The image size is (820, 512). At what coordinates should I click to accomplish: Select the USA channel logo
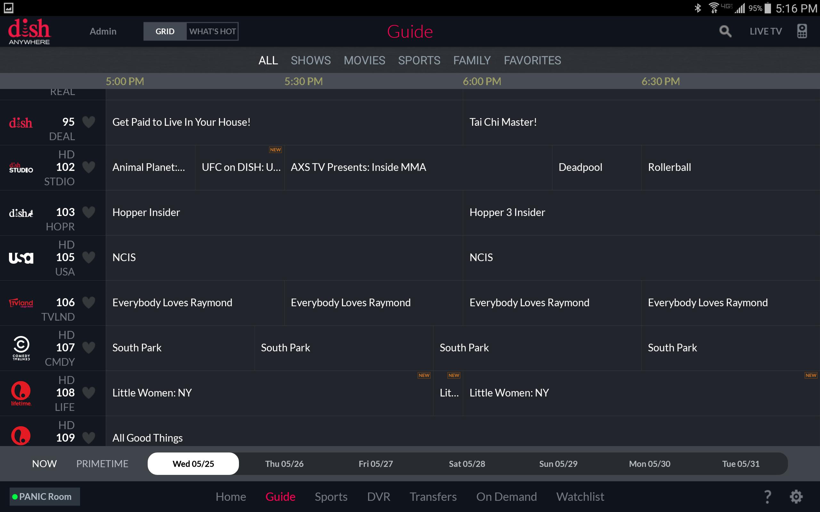coord(21,258)
